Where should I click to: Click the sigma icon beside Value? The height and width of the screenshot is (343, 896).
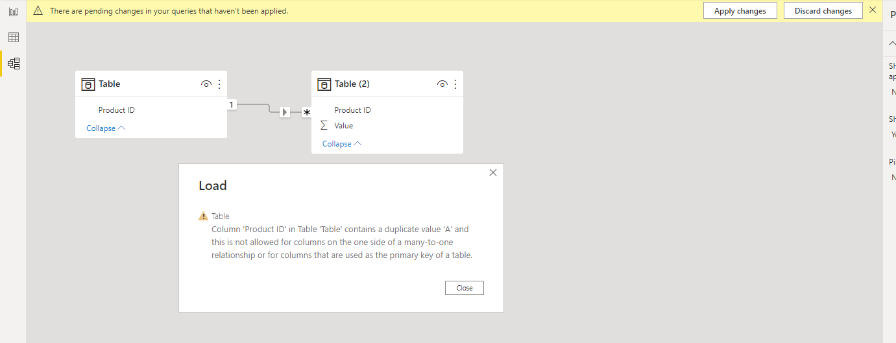tap(324, 125)
